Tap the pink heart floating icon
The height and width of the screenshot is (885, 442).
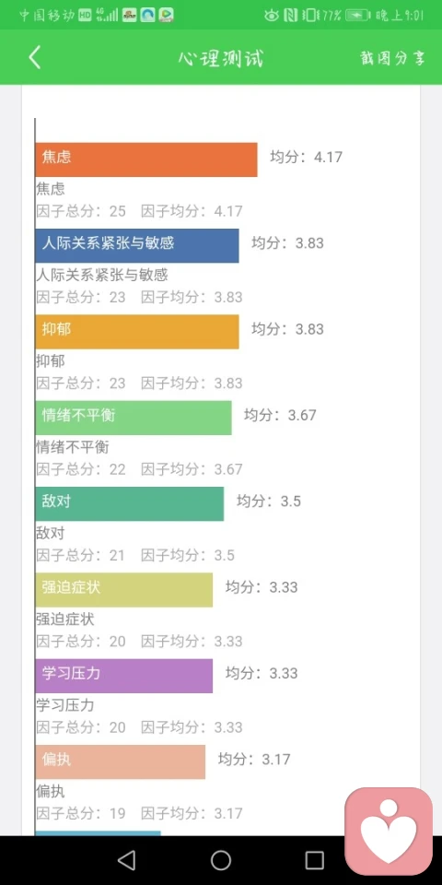pos(389,832)
